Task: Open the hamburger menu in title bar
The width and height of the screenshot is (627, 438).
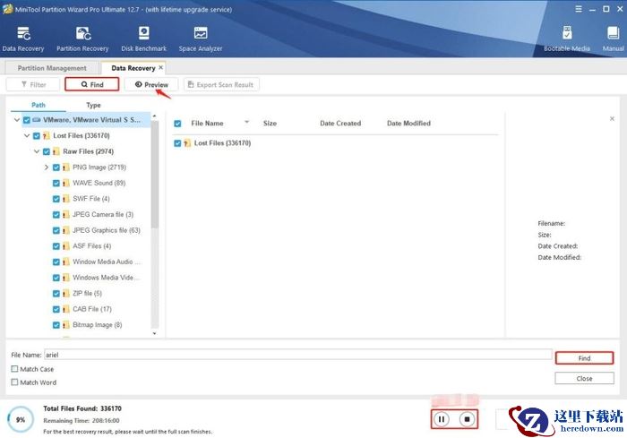Action: tap(579, 9)
